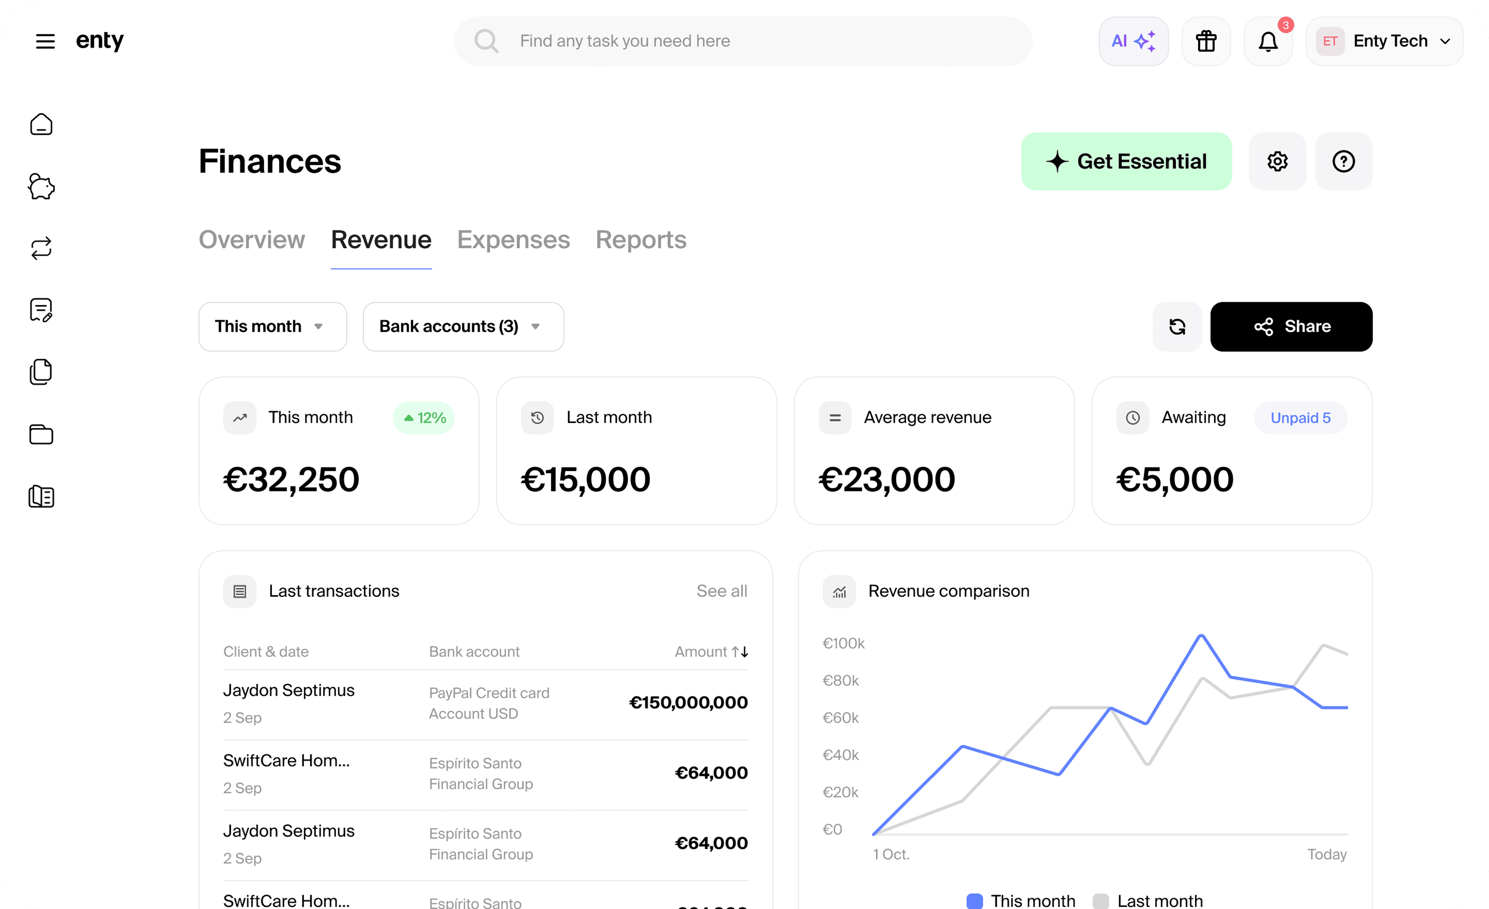Click the help question mark icon
This screenshot has width=1489, height=909.
[x=1343, y=161]
